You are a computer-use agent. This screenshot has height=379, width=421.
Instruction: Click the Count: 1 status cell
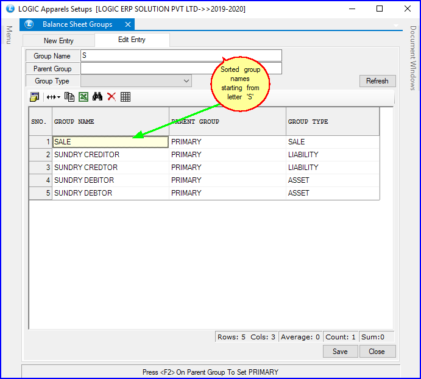tap(341, 337)
